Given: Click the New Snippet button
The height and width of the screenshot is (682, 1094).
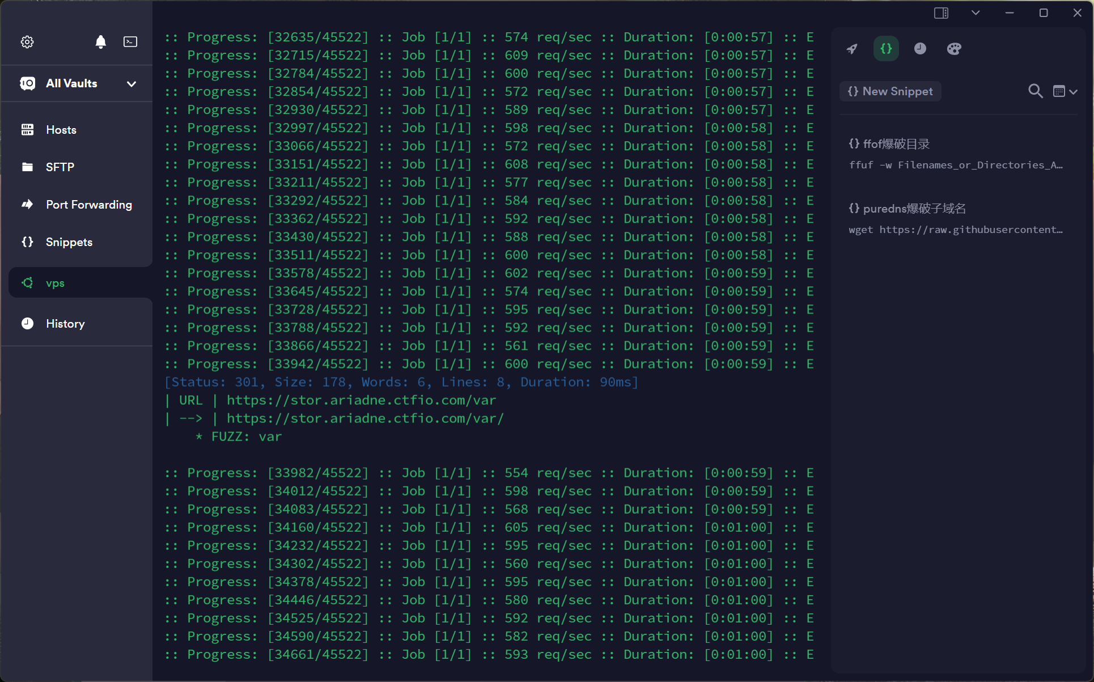Looking at the screenshot, I should 891,91.
